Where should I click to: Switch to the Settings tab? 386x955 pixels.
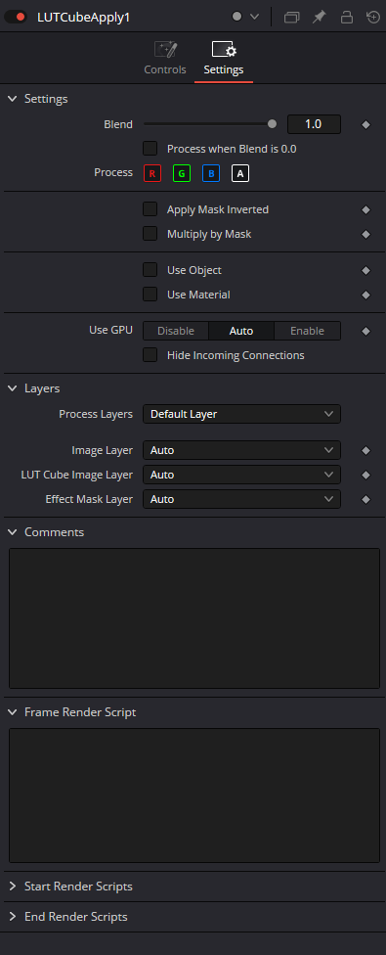(224, 59)
